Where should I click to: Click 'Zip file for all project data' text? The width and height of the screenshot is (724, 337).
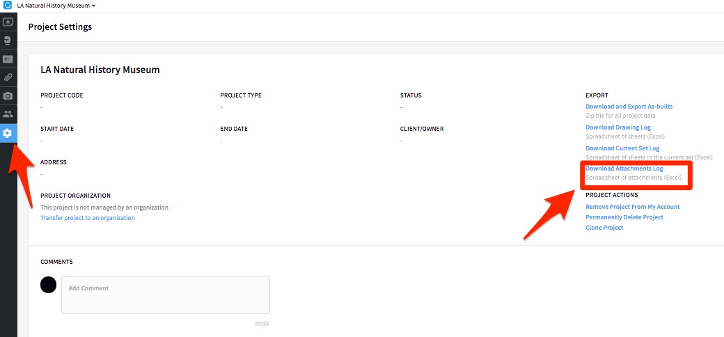(620, 116)
